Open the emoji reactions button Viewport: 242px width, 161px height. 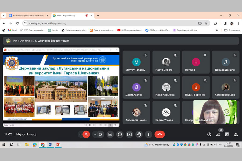coord(120,134)
